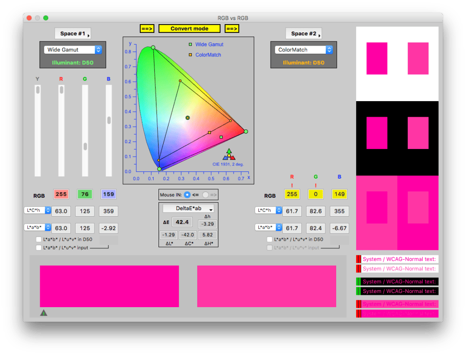Click the G slider handle

point(85,146)
